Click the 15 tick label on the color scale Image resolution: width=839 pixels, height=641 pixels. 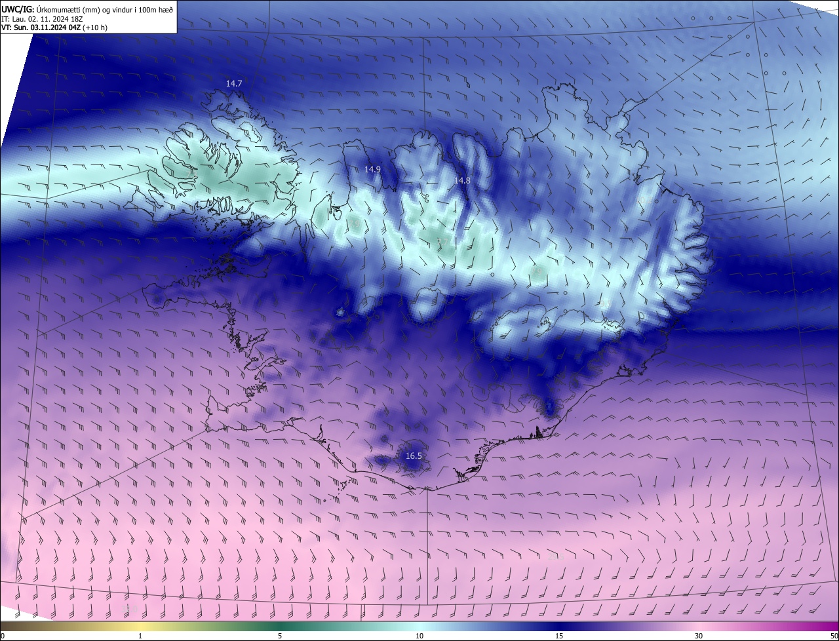pyautogui.click(x=559, y=636)
